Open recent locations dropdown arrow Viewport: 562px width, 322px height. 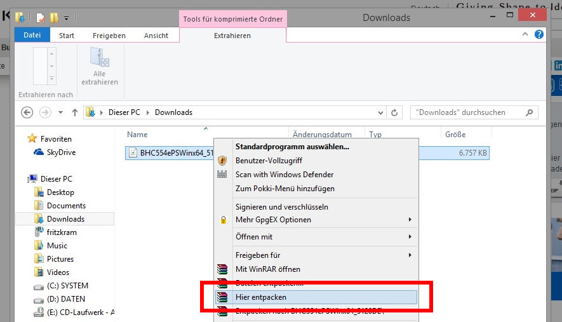click(60, 112)
